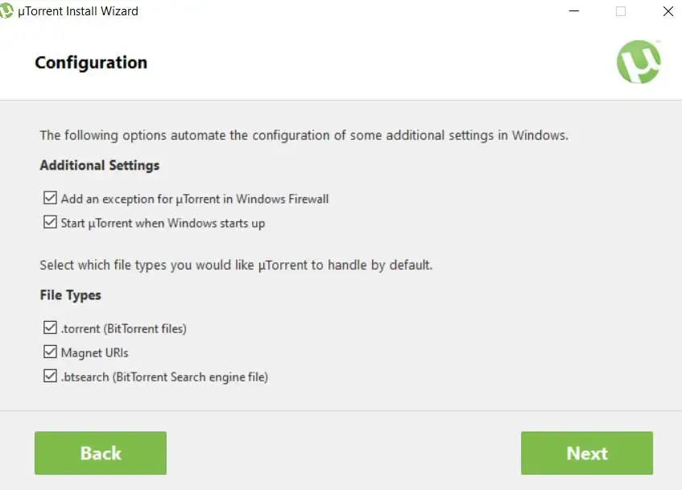
Task: Go back with the Back button
Action: [x=101, y=453]
